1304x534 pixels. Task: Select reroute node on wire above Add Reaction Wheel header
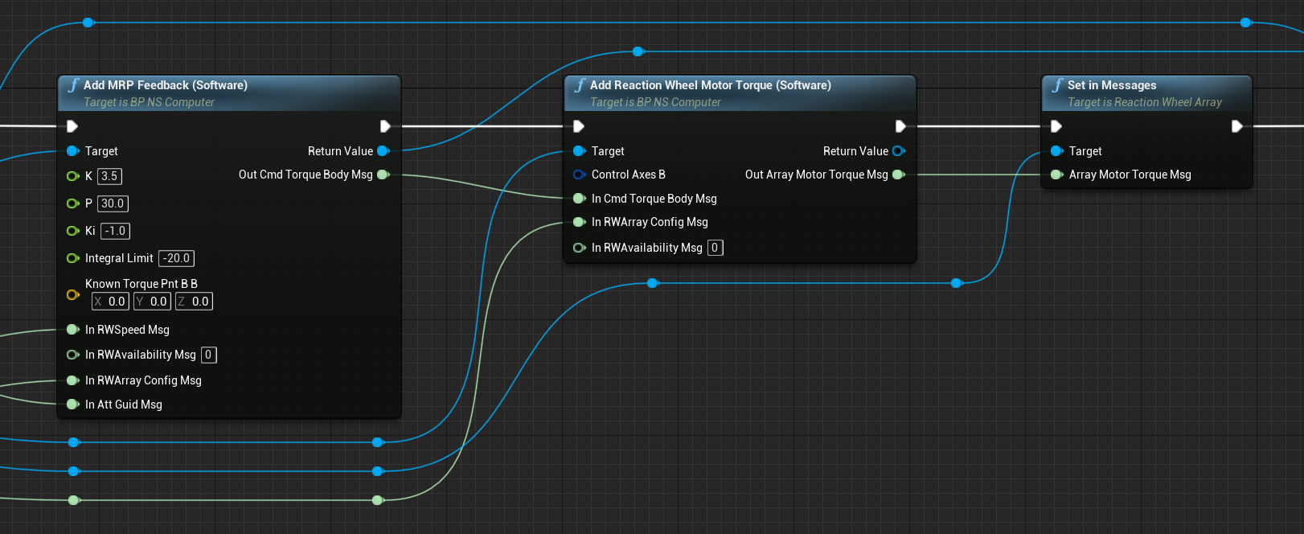[638, 51]
